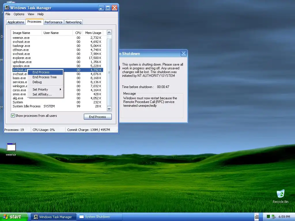This screenshot has width=295, height=221.
Task: Open the weenor desktop shortcut icon
Action: click(x=11, y=147)
